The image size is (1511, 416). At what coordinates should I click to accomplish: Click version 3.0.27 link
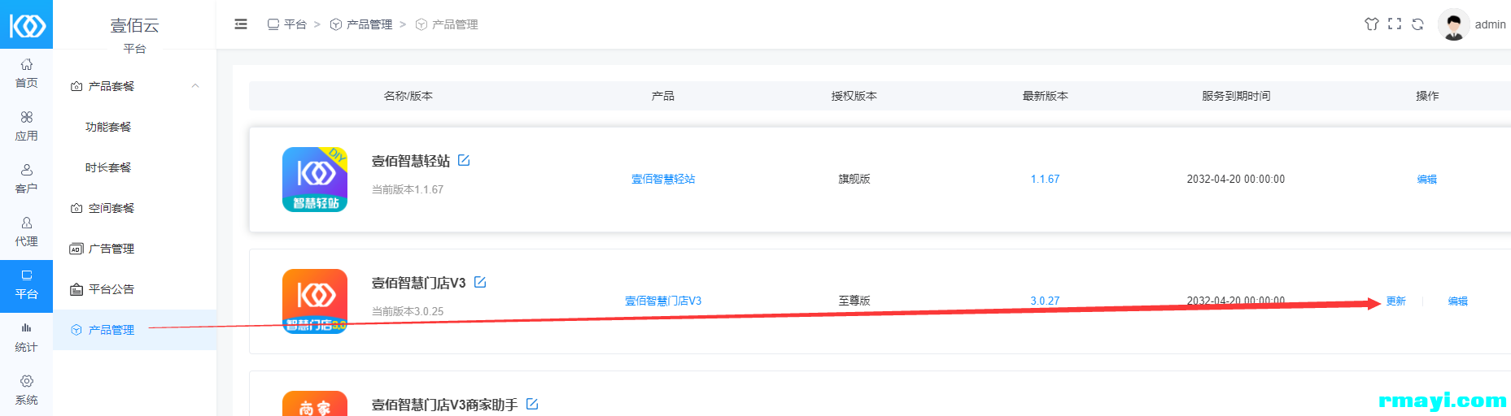tap(1045, 301)
